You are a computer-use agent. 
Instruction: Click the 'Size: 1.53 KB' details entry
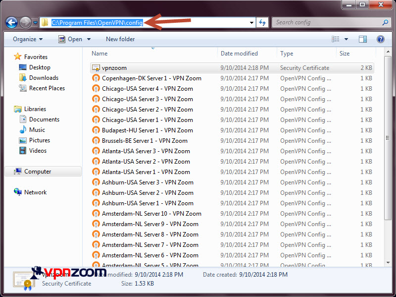(x=138, y=284)
